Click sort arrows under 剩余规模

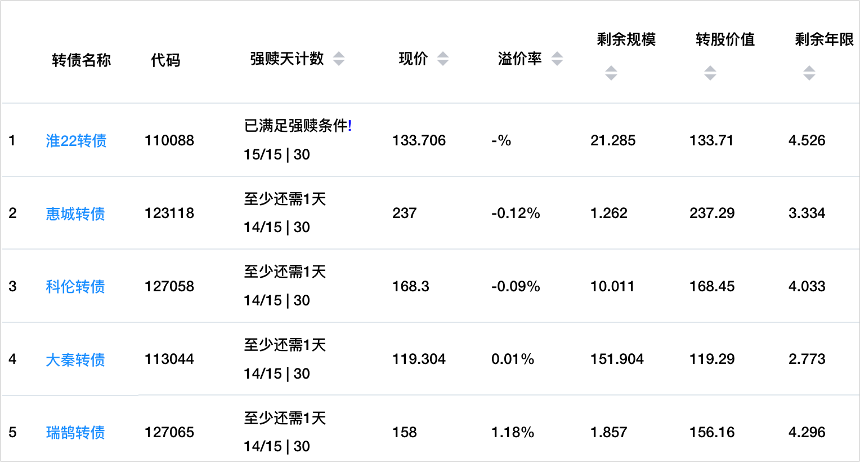[x=611, y=73]
